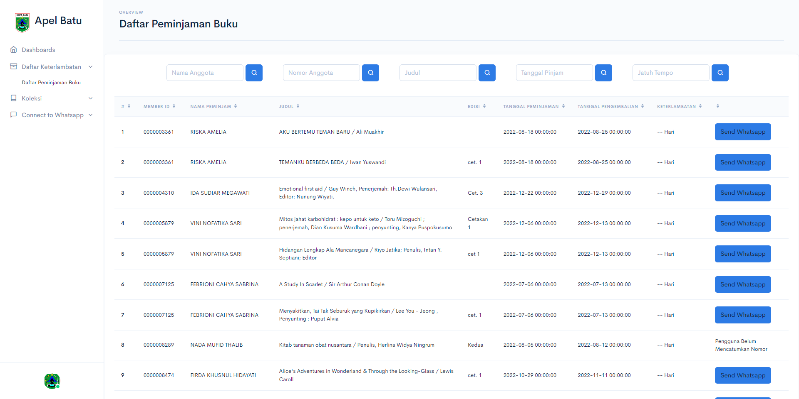
Task: Expand Connect to Whatsapp menu chevron
Action: 90,115
